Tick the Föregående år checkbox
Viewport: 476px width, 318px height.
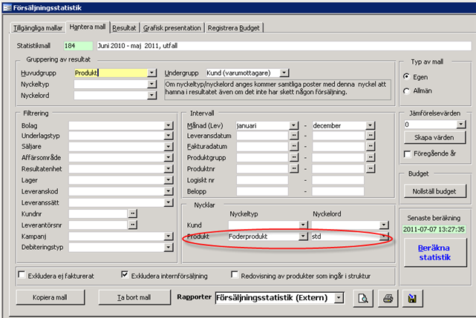[x=406, y=153]
